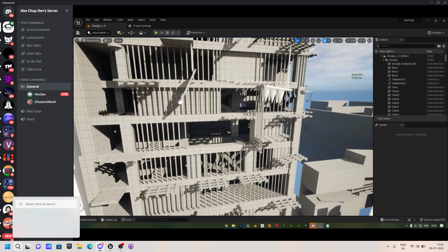Collapse the Design folder in Outliner
Screen dimensions: 448x252
[384, 60]
